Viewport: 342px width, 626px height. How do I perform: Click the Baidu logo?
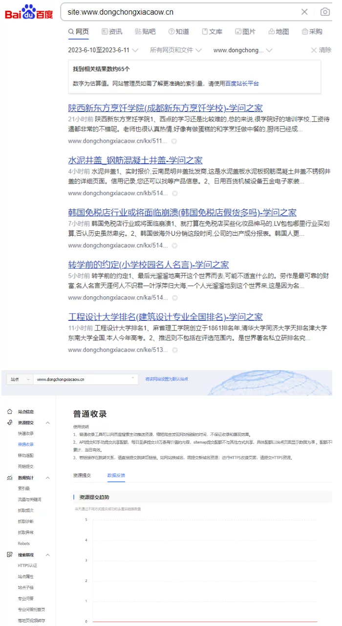[29, 12]
